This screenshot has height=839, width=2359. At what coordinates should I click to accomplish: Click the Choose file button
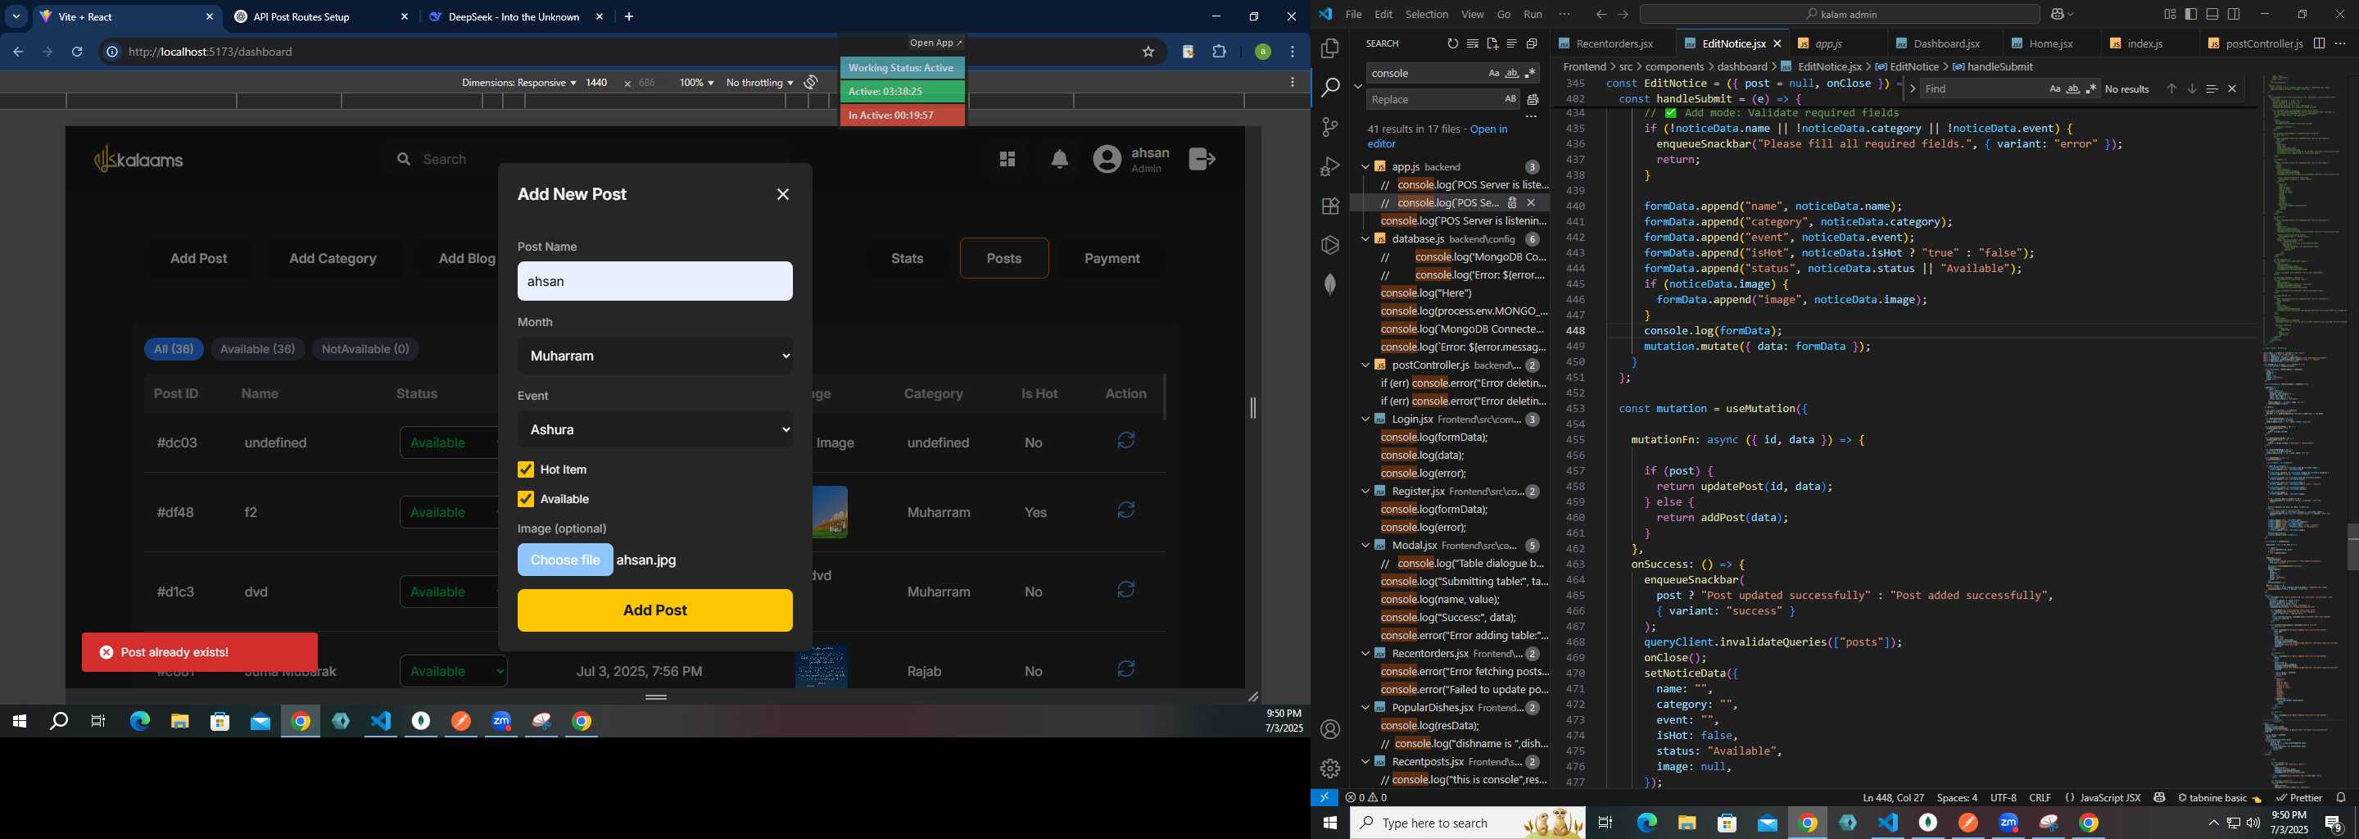coord(565,560)
